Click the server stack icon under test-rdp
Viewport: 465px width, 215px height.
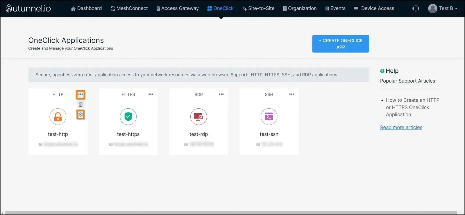186,144
